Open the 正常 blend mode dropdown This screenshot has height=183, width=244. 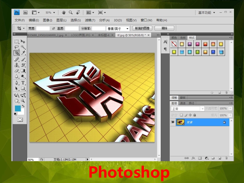coord(187,109)
